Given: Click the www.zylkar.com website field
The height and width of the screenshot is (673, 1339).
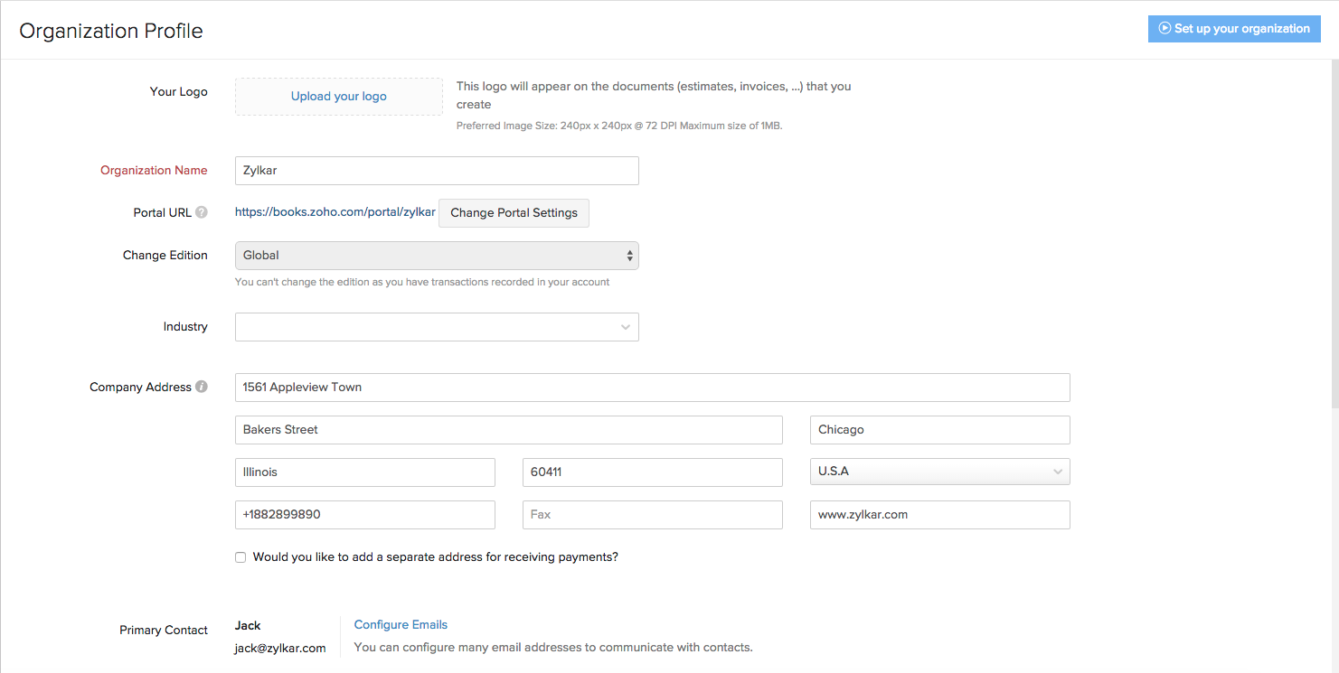Looking at the screenshot, I should coord(939,515).
